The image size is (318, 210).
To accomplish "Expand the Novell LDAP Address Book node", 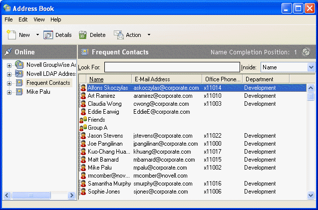I will pos(9,74).
